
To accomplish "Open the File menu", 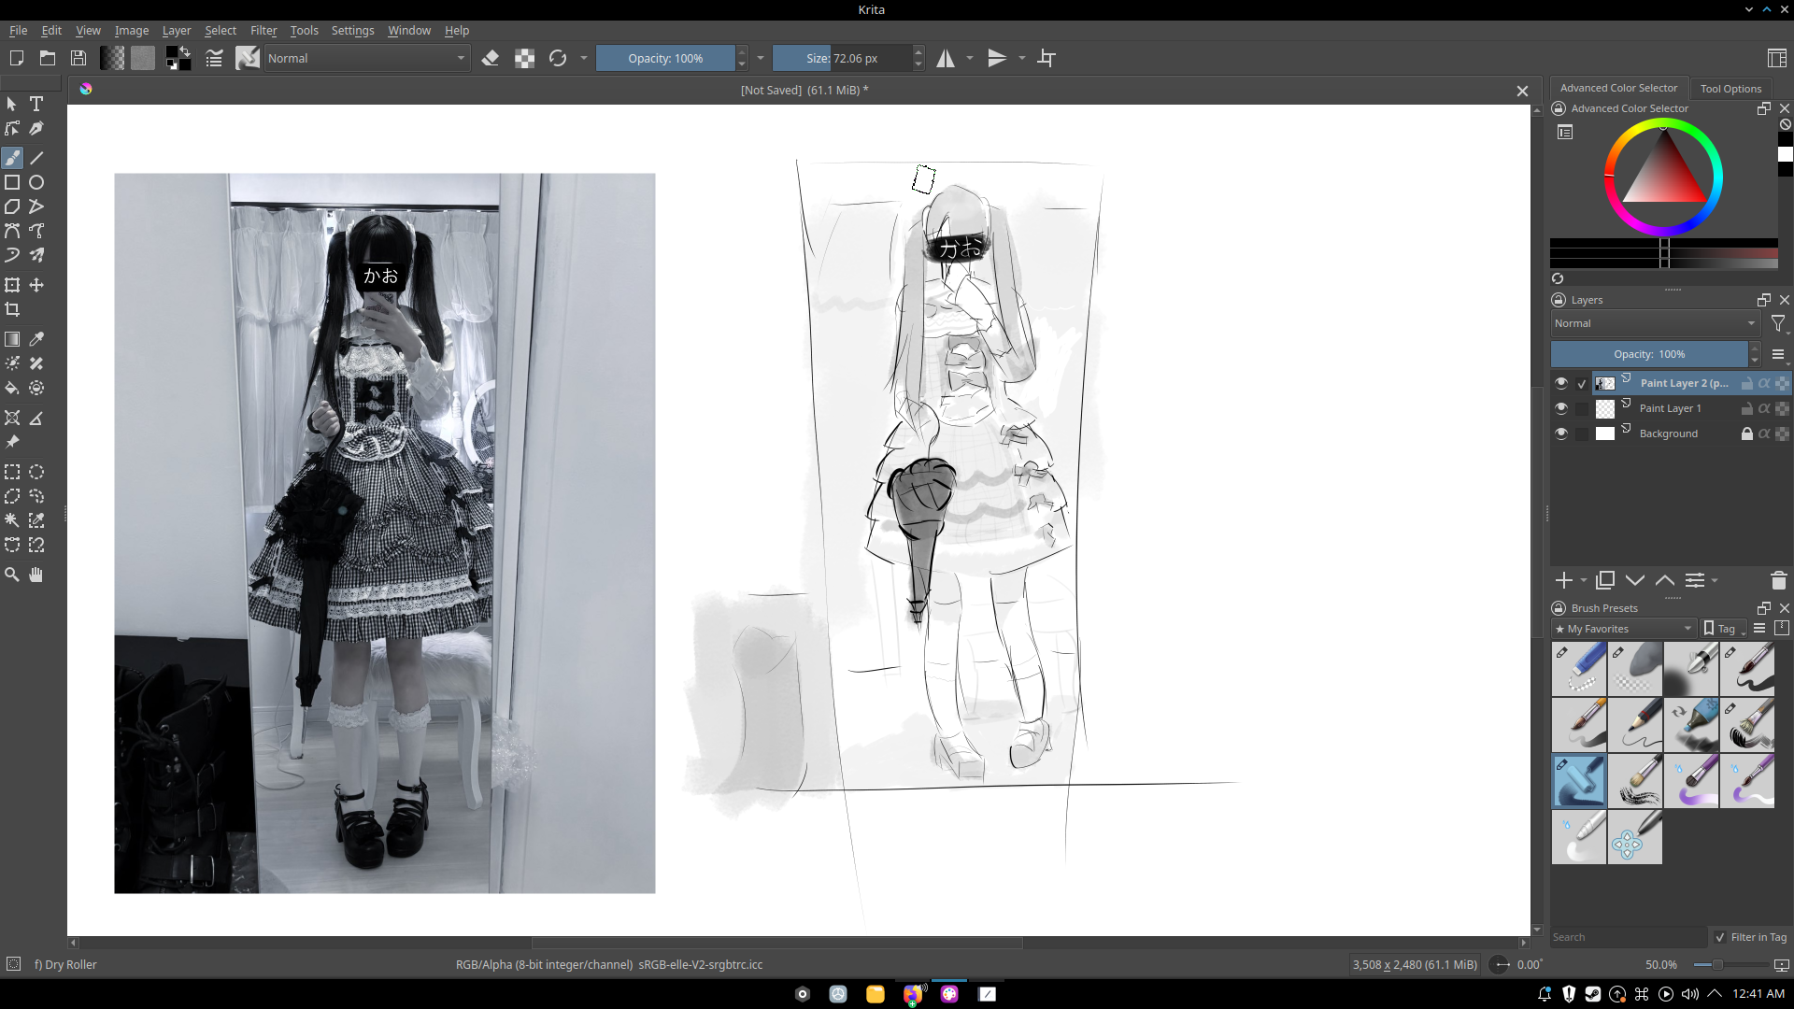I will pyautogui.click(x=18, y=30).
